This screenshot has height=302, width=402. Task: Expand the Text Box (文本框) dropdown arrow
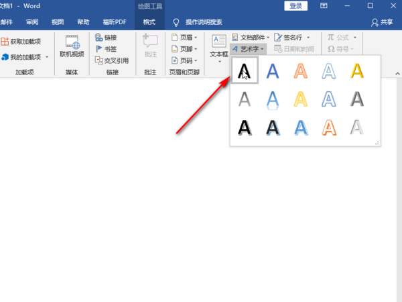click(x=220, y=62)
